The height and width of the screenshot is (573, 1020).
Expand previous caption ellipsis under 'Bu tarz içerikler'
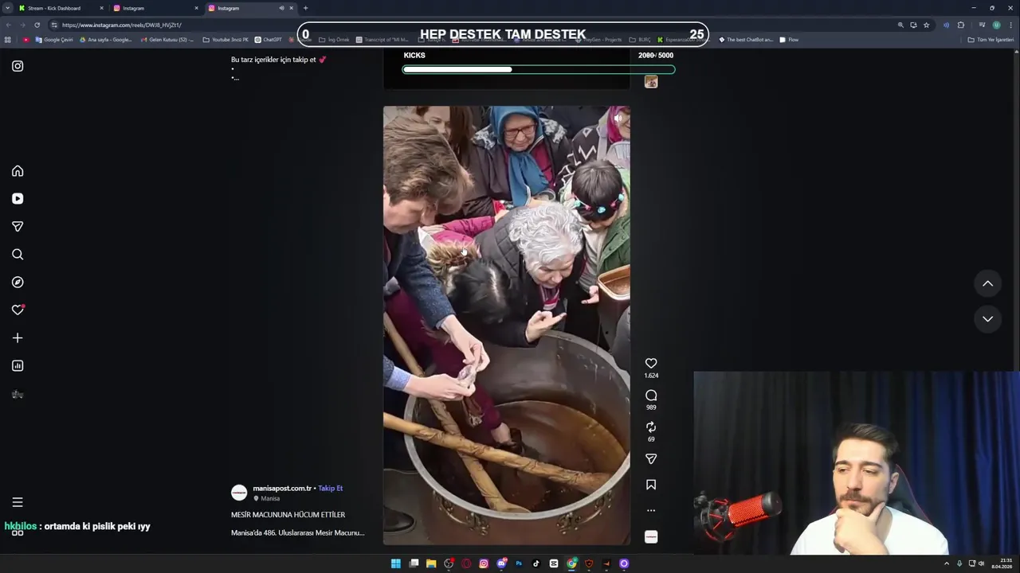coord(235,78)
